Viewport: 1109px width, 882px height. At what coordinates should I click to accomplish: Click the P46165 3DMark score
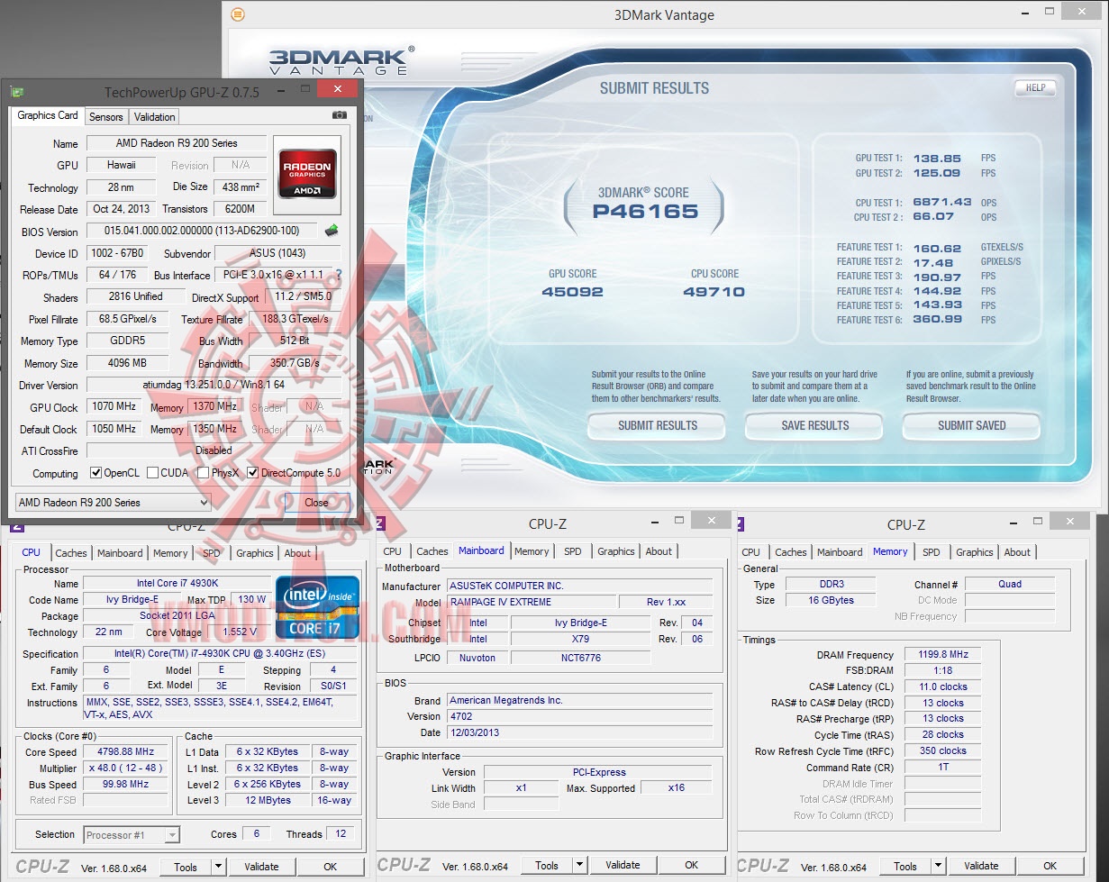pyautogui.click(x=645, y=212)
